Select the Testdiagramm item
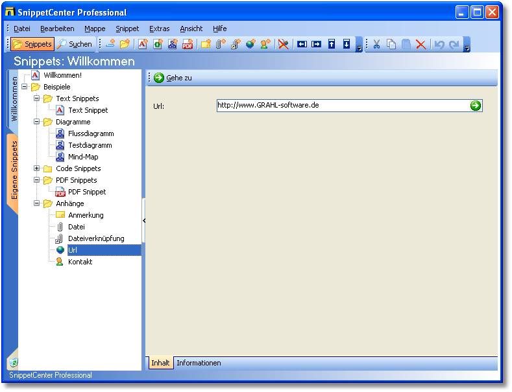512x392 pixels. coord(90,145)
